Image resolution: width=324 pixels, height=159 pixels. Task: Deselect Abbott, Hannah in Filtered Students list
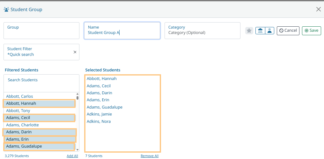click(x=21, y=103)
